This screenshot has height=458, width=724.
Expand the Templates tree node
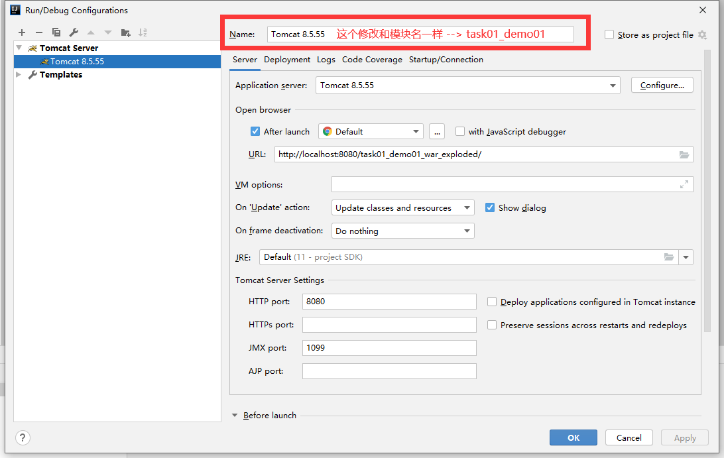click(19, 74)
